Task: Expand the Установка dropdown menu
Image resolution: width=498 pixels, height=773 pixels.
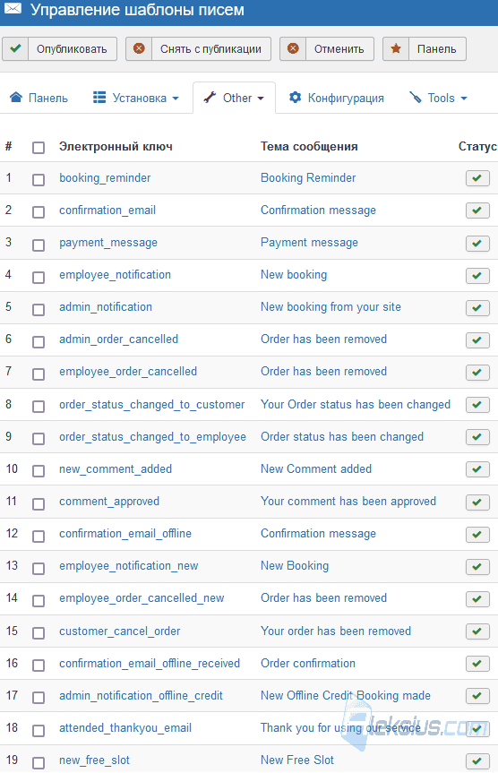Action: [135, 99]
